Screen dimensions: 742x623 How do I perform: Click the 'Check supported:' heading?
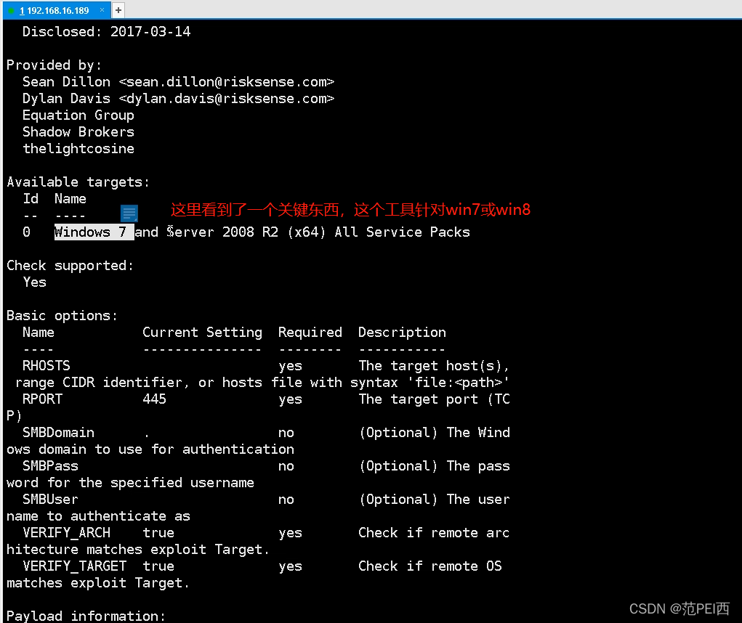pos(70,266)
